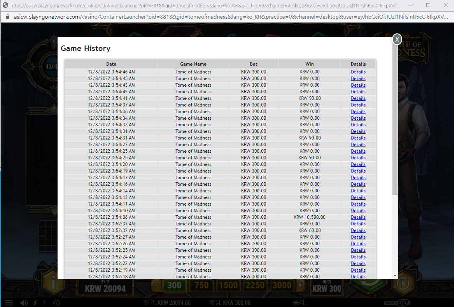The image size is (471, 307).
Task: Click the KRW 300 bet display
Action: click(327, 288)
